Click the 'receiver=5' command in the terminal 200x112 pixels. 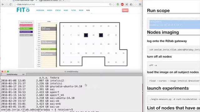(65, 110)
